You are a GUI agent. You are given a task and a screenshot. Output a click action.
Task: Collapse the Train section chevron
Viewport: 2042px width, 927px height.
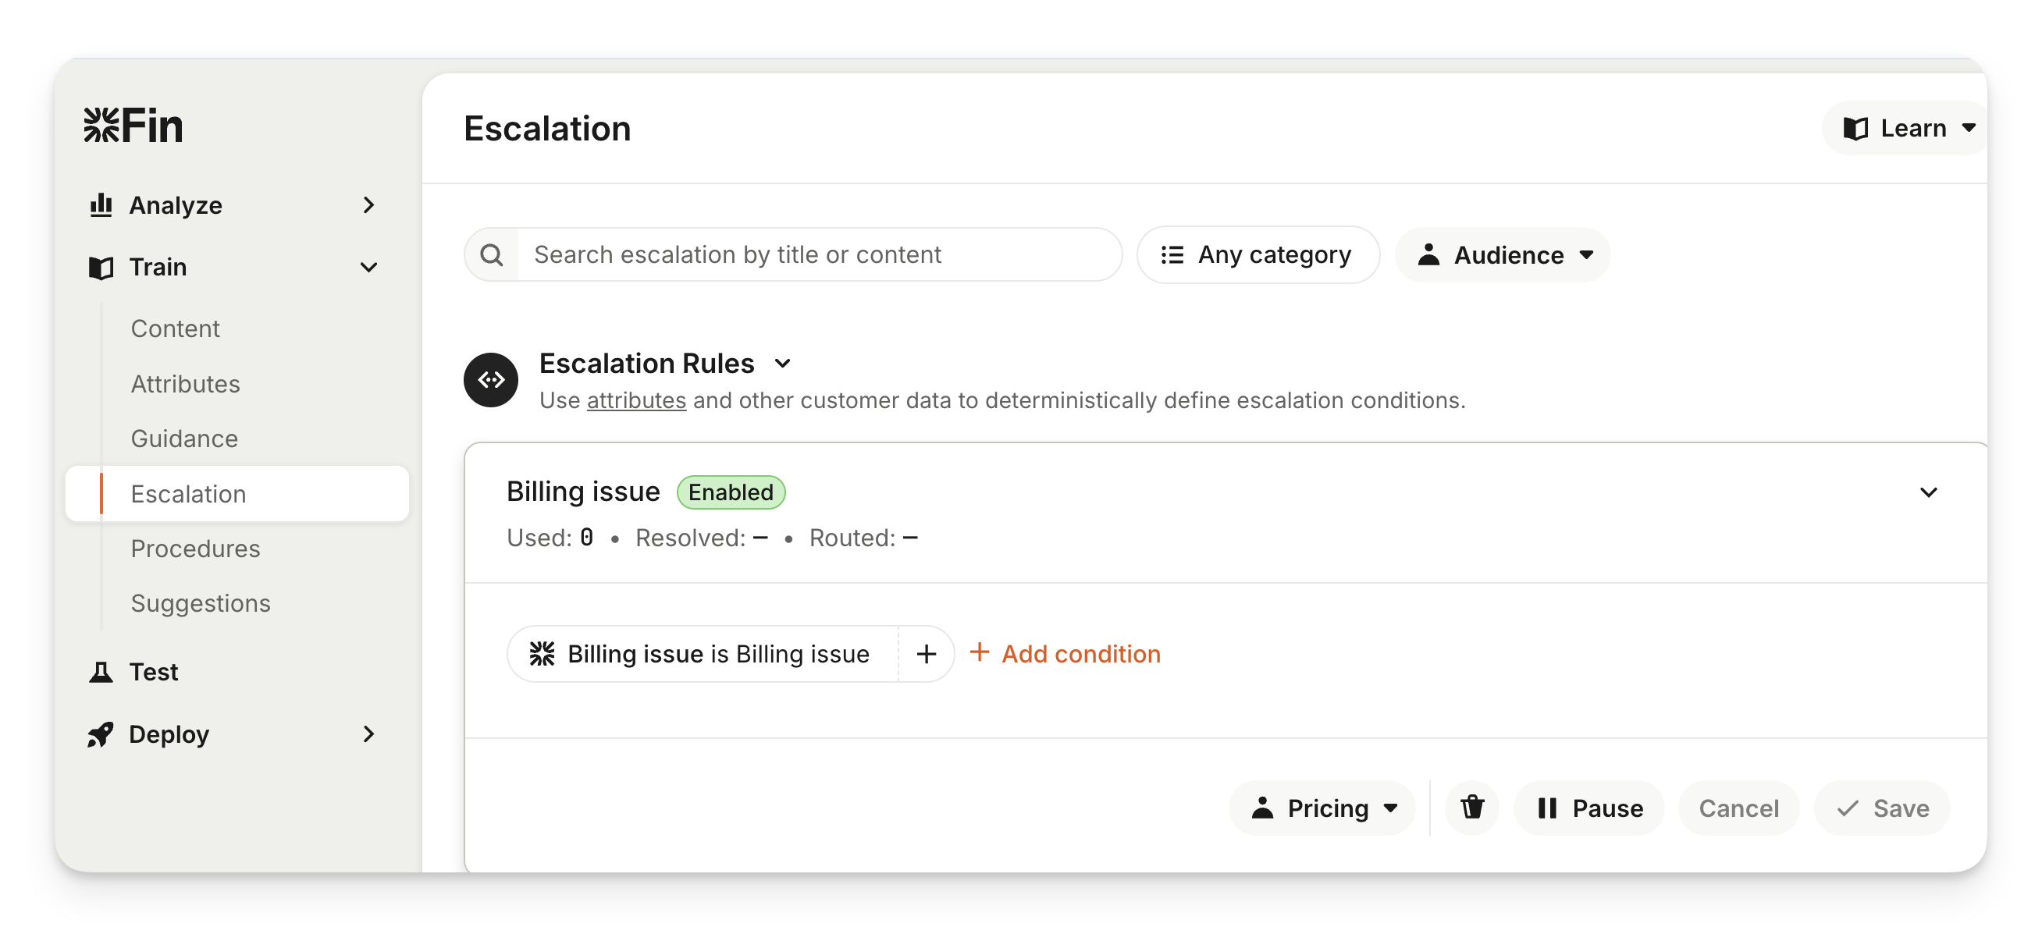pos(368,268)
